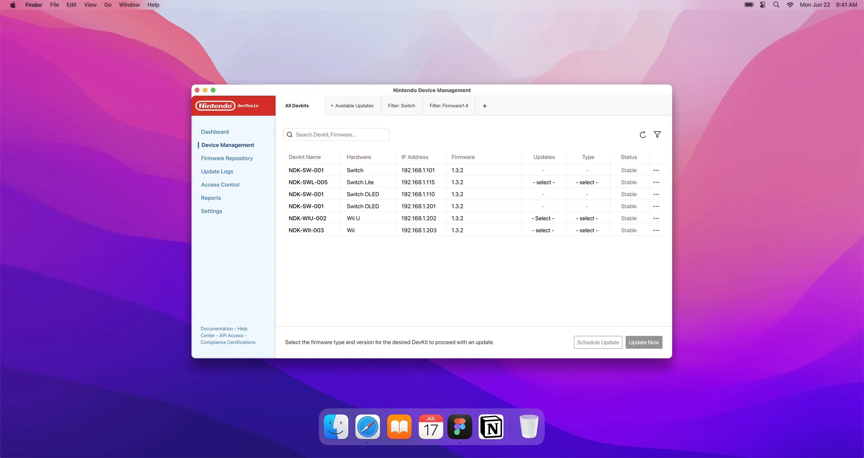
Task: Open more options for NDK-WII-003 row
Action: pyautogui.click(x=656, y=230)
